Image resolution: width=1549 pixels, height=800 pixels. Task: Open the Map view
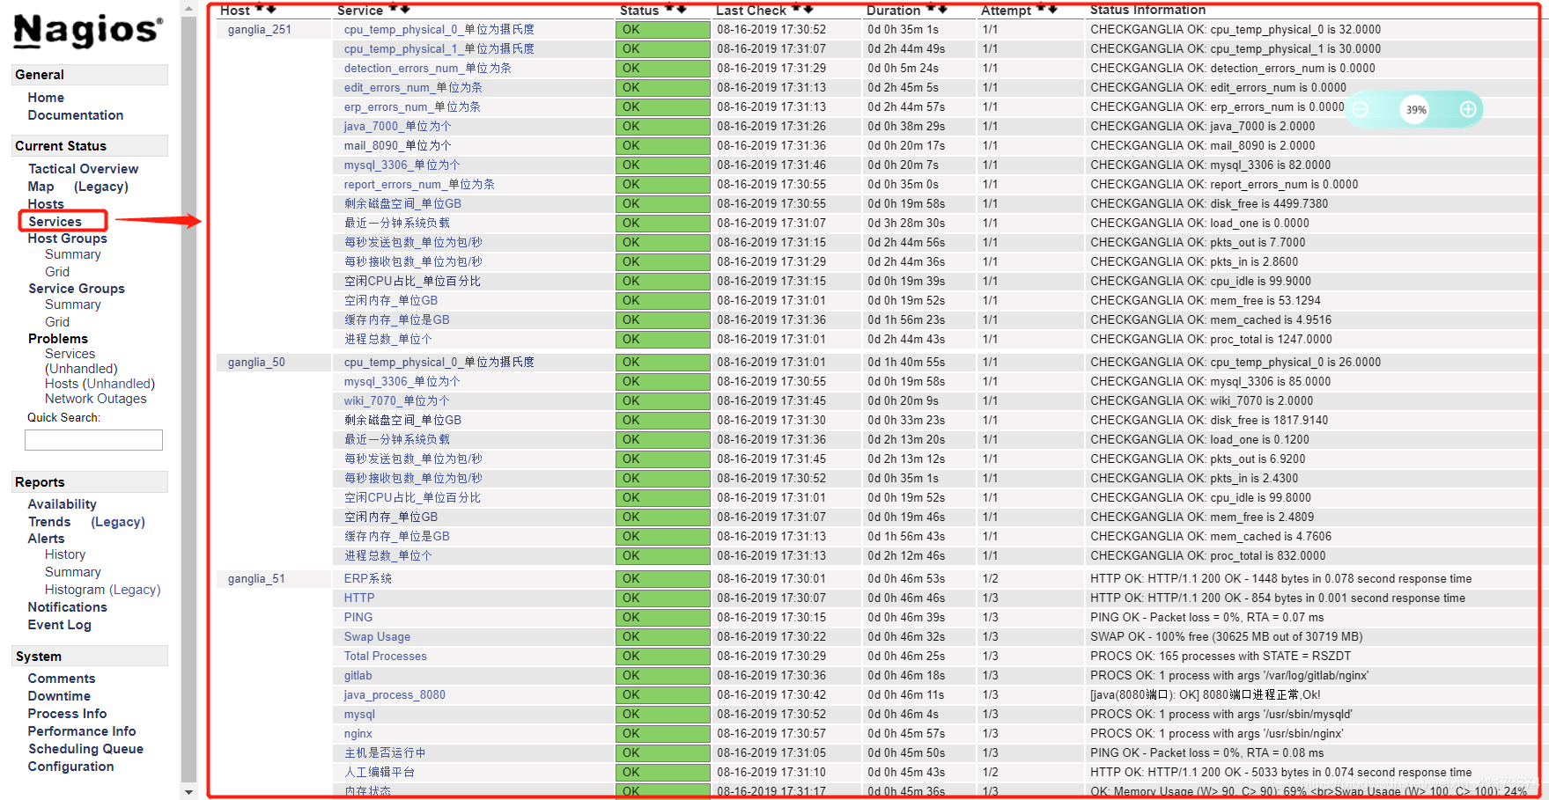(41, 187)
